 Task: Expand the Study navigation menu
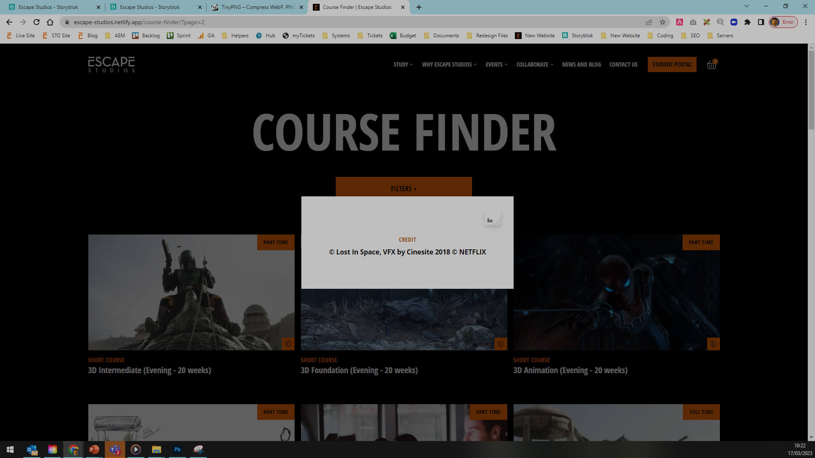click(403, 64)
